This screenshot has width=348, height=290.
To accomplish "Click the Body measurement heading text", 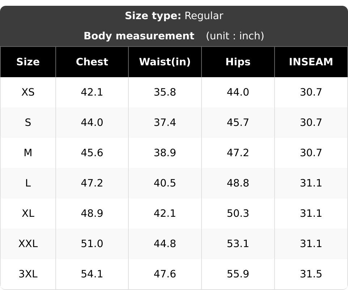I will (x=139, y=36).
